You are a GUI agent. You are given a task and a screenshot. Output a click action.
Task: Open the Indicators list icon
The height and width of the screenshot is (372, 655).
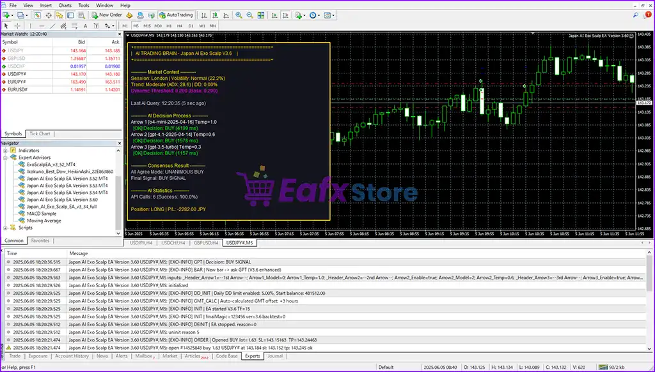(x=299, y=15)
